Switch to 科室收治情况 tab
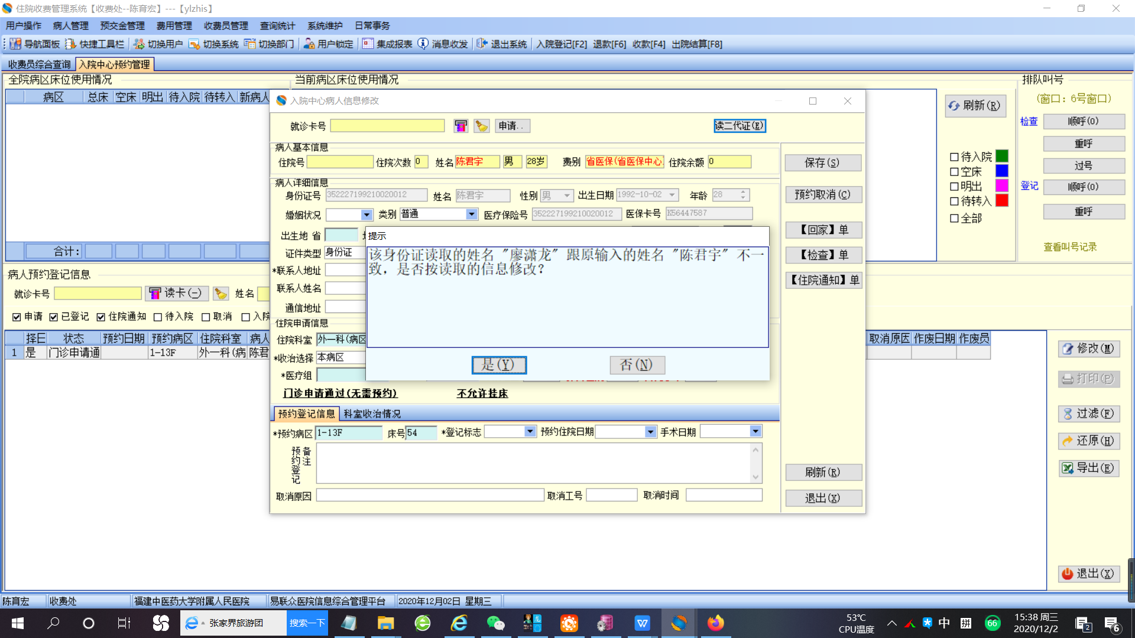1135x638 pixels. (x=372, y=414)
